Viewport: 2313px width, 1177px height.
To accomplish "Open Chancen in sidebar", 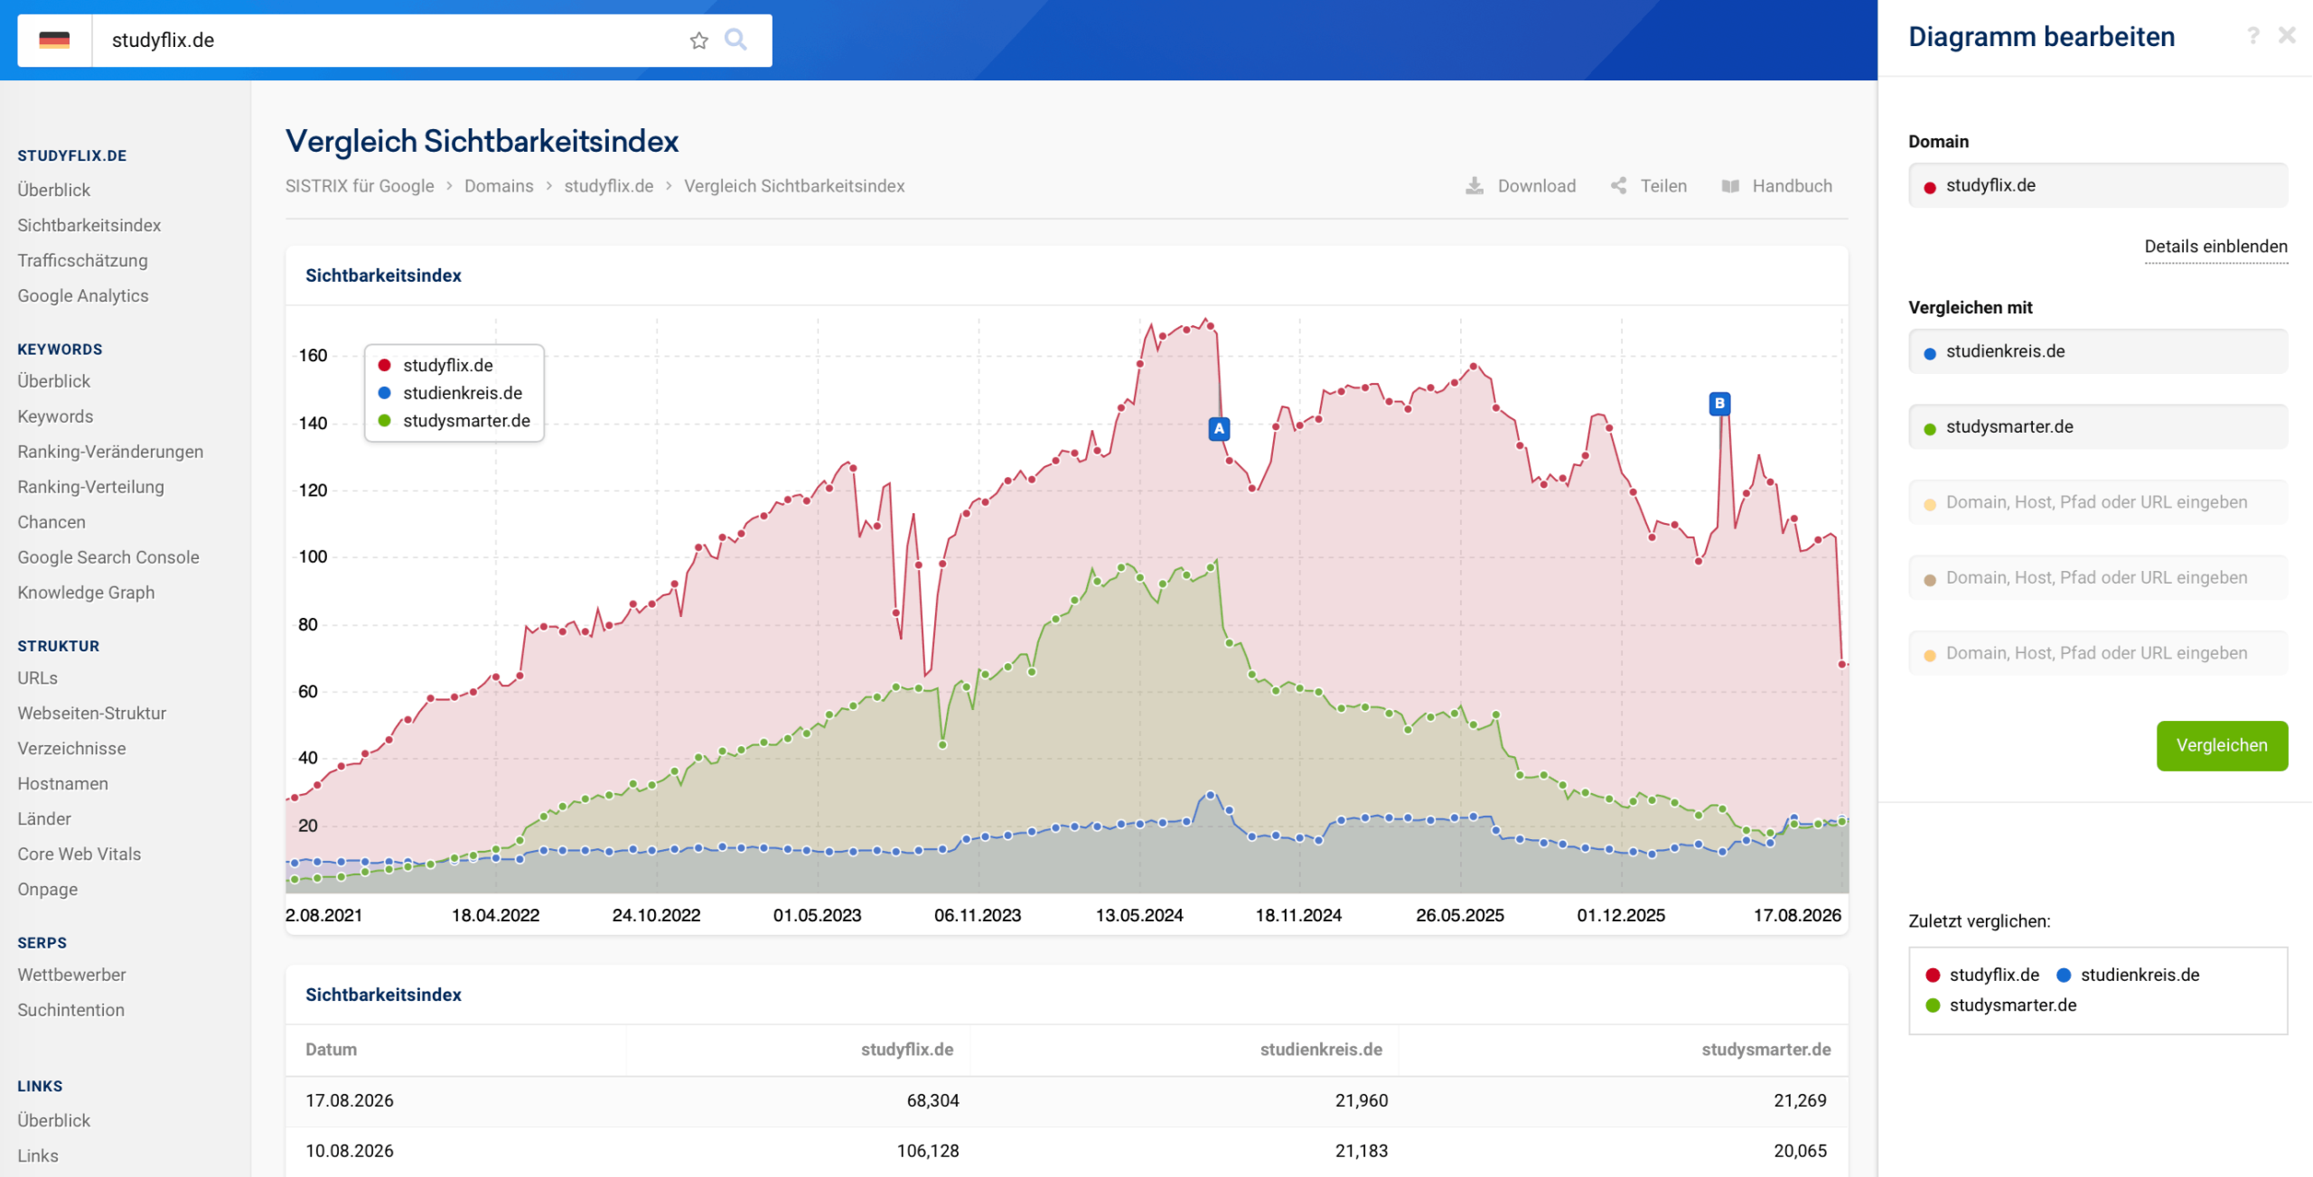I will pos(52,522).
